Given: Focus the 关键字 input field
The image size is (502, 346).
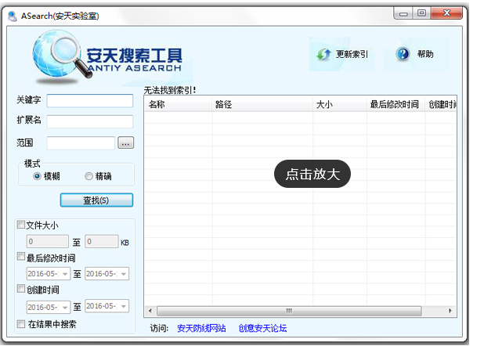Looking at the screenshot, I should (x=90, y=100).
